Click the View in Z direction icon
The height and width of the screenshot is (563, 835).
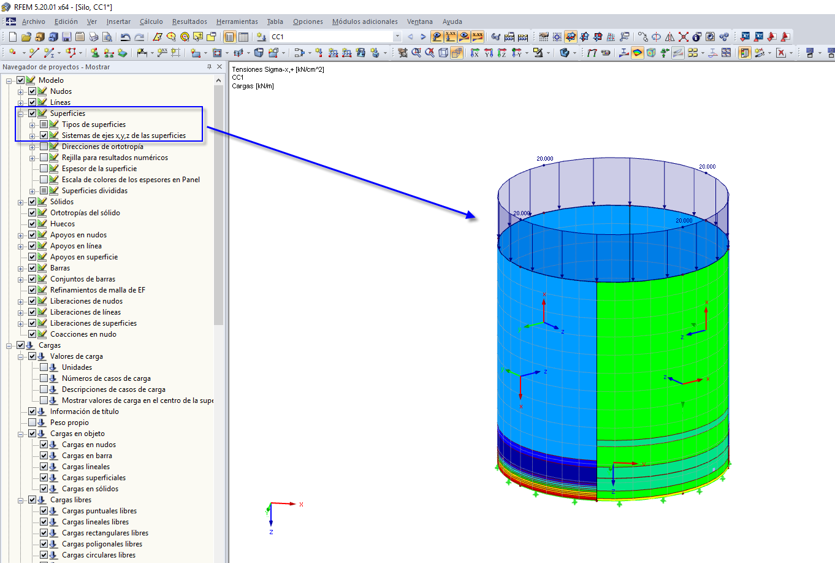502,53
